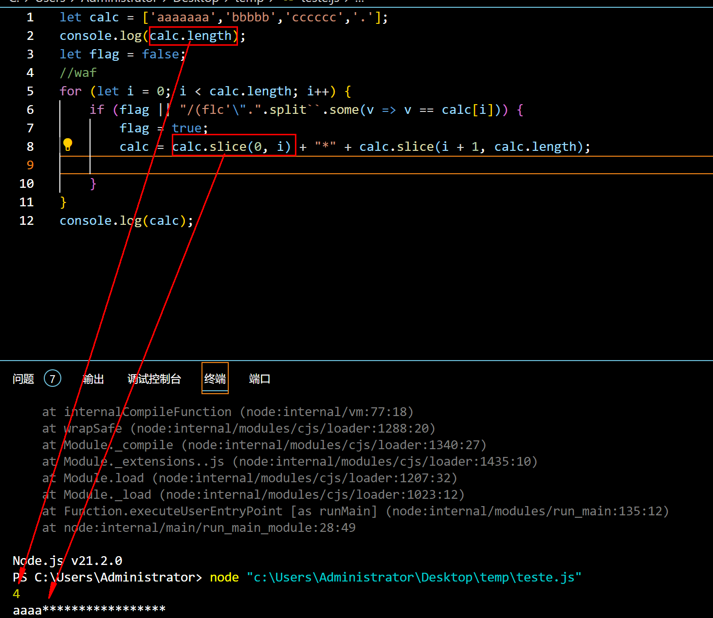This screenshot has height=618, width=713.
Task: Click calc.slice(i + 1, calc.length) on line 8
Action: coord(471,147)
